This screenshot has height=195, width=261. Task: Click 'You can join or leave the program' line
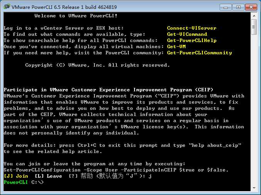click(94, 164)
